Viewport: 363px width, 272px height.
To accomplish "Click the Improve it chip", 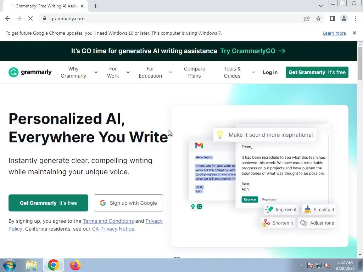I will [x=281, y=210].
